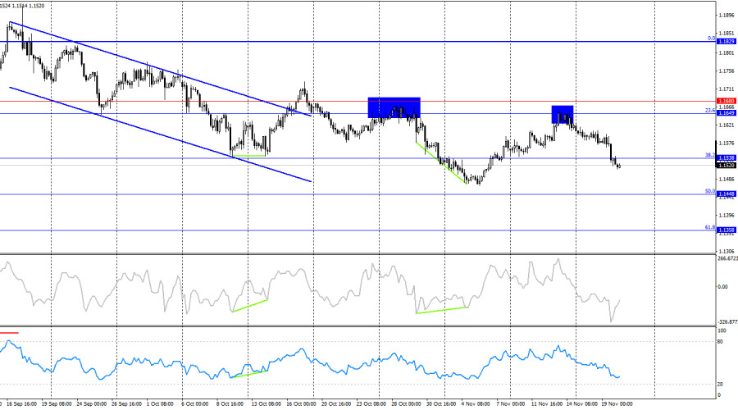This screenshot has width=738, height=410.
Task: Click the lower descending blue channel line
Action: tap(160, 134)
